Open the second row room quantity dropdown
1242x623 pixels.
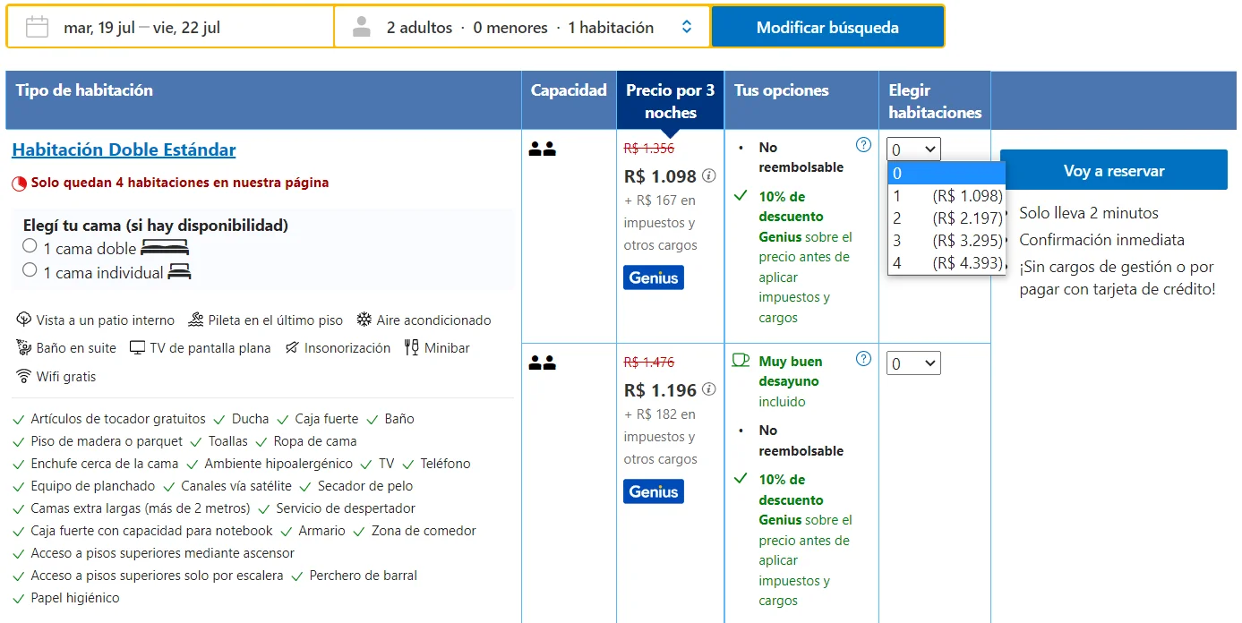pos(913,363)
